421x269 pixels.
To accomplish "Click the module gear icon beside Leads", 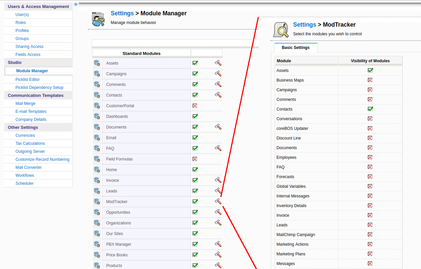I will [x=97, y=191].
